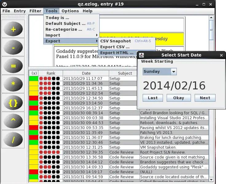Select row 'Braking for lunch during patching.'
226x184 pixels.
point(174,138)
